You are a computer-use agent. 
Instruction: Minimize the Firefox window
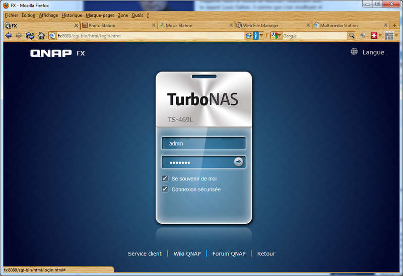point(368,4)
